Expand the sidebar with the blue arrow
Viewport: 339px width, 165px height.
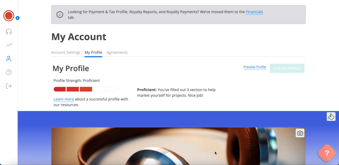pos(18,18)
